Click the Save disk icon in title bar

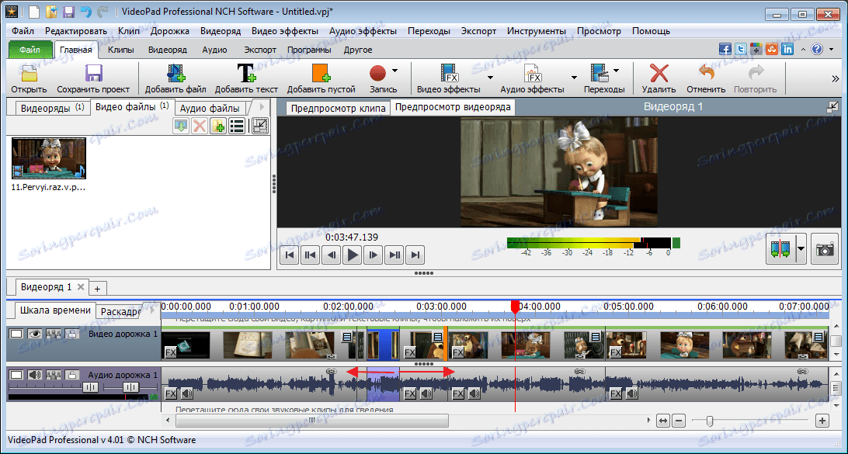pos(68,11)
